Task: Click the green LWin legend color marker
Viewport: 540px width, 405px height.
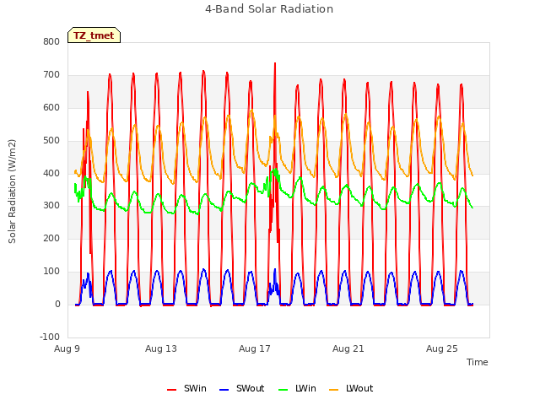Action: [x=283, y=390]
